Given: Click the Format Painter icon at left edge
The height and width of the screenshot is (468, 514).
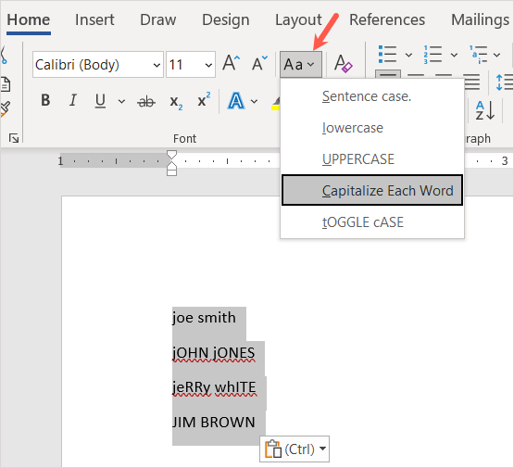Looking at the screenshot, I should coord(5,109).
